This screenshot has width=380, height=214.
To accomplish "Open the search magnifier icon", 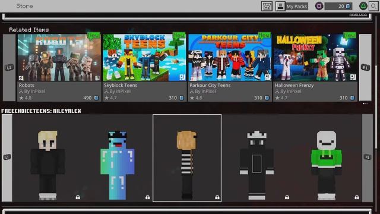I will point(373,7).
